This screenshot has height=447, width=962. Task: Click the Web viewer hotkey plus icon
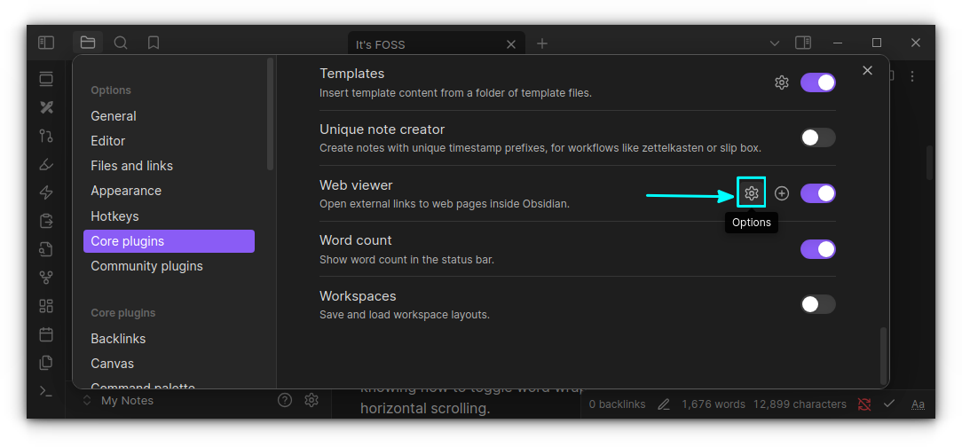click(782, 193)
